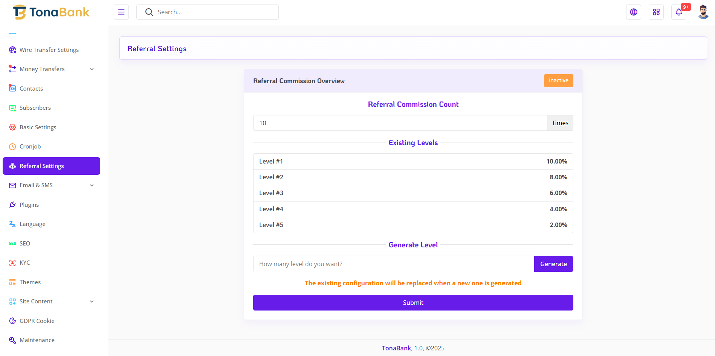Go to the KYC menu item
The width and height of the screenshot is (715, 356).
coord(25,263)
